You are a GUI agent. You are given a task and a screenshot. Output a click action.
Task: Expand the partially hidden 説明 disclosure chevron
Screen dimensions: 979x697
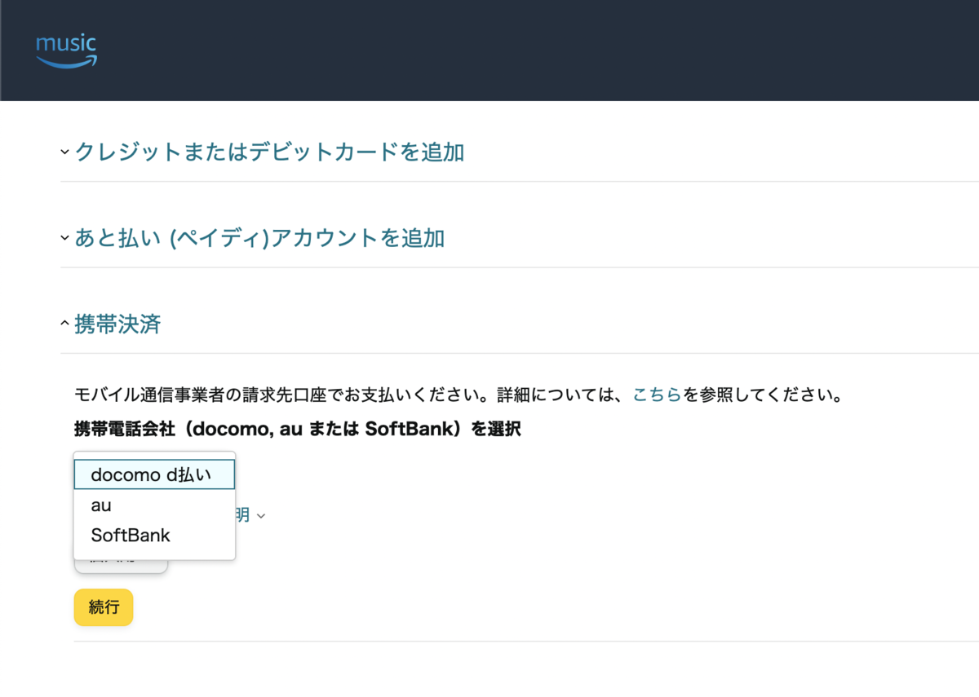click(x=260, y=515)
